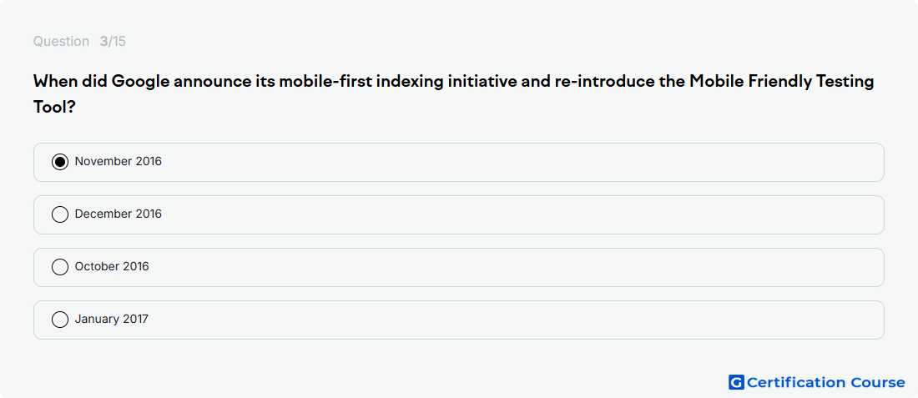
Task: Click empty space in December 2016 card
Action: click(521, 214)
